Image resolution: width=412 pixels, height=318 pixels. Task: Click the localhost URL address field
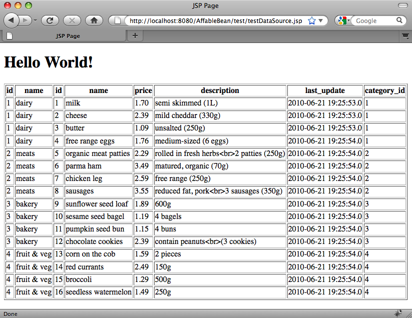[x=215, y=20]
